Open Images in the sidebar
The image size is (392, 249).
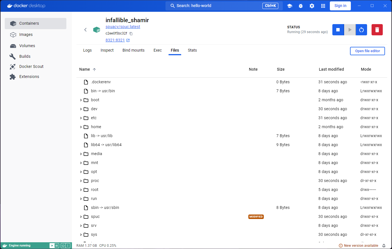tap(36, 35)
